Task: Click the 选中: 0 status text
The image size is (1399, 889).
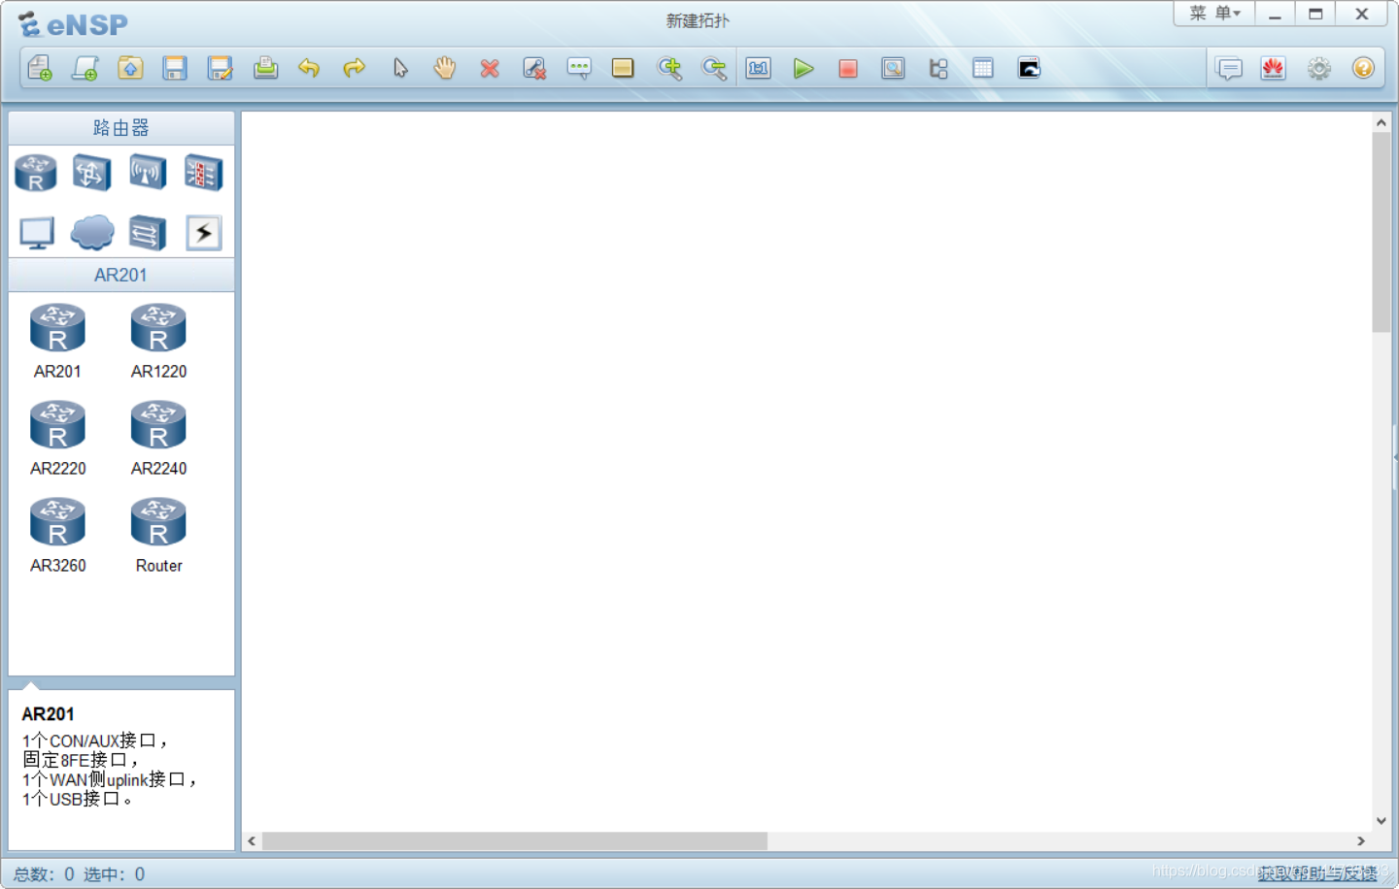Action: (x=114, y=874)
